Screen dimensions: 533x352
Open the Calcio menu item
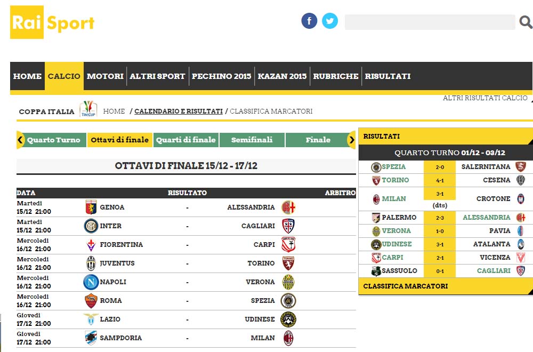point(64,76)
